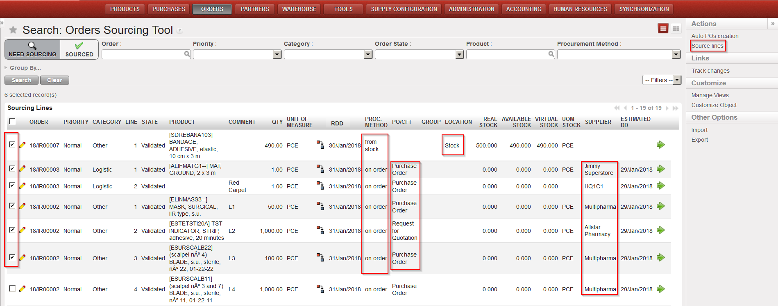Click green arrow on the Jimmy Superstore row
The image size is (778, 306).
660,169
